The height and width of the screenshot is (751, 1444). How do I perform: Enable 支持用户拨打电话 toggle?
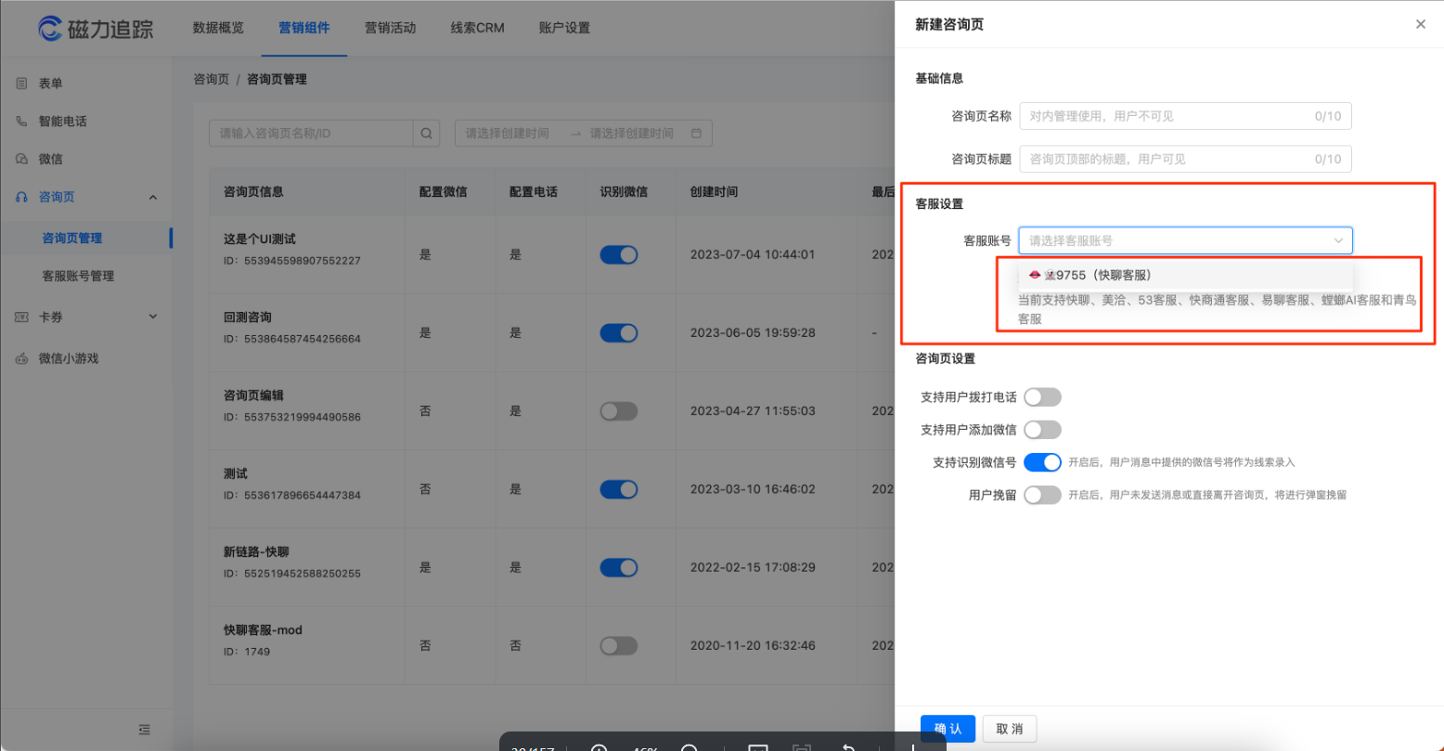(x=1042, y=396)
